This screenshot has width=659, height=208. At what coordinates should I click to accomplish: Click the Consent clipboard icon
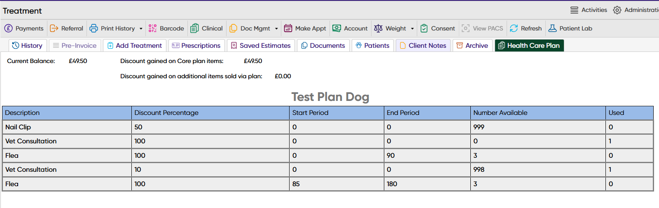424,28
